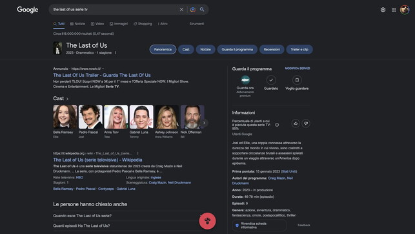Open Pedro Pascal cast thumbnail
Image resolution: width=415 pixels, height=234 pixels.
coord(90,117)
